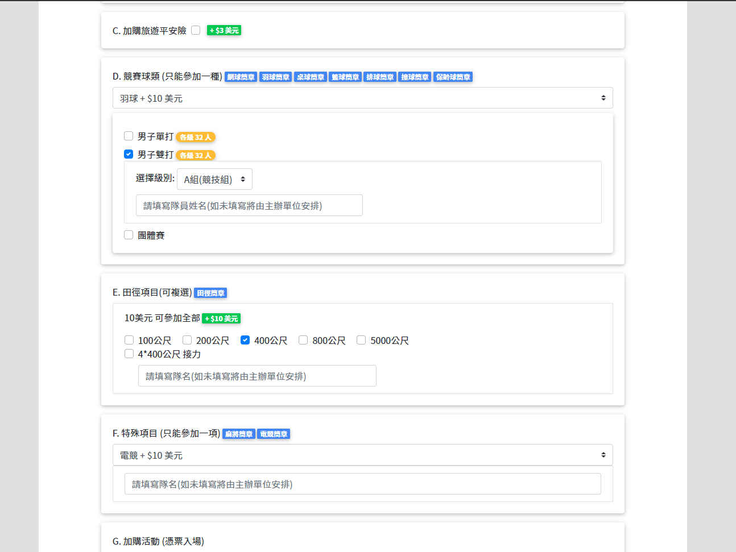Check the 團體賽 option
Screen dimensions: 736x552
pos(129,234)
